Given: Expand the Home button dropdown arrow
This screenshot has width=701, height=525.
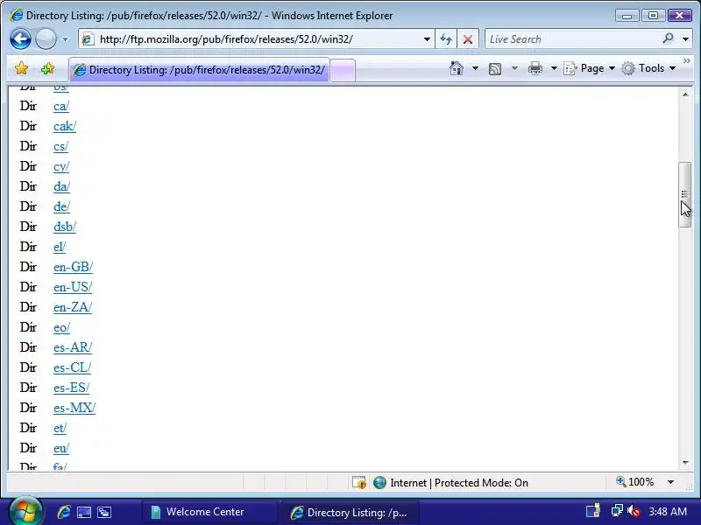Looking at the screenshot, I should click(x=475, y=68).
